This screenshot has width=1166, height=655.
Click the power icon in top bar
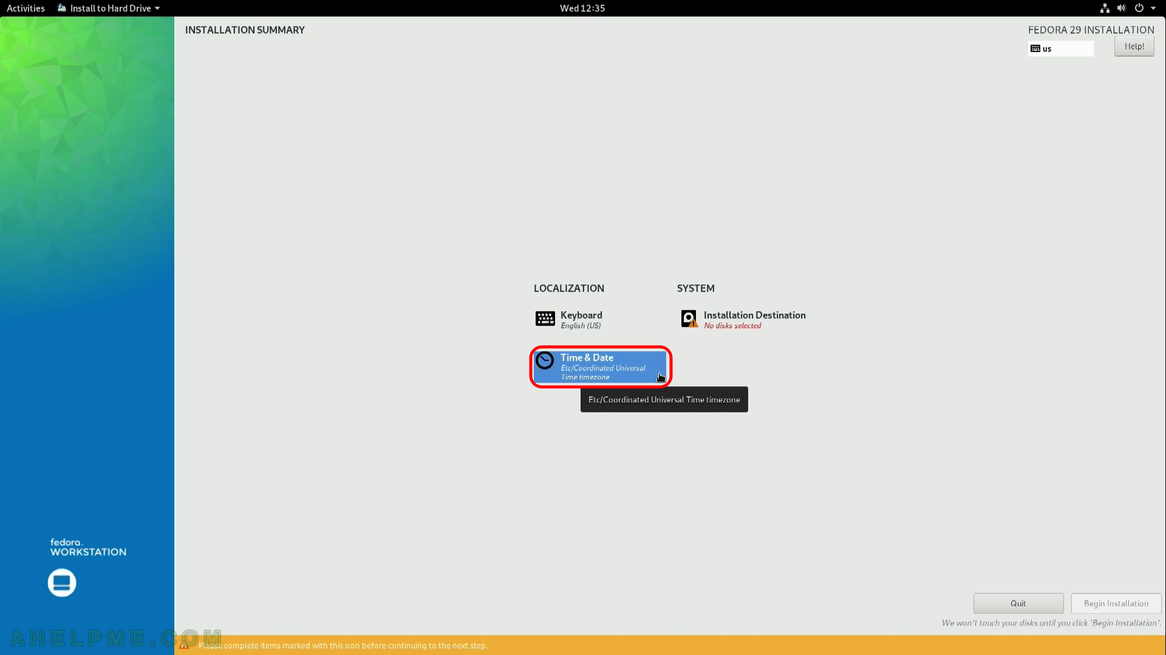click(x=1139, y=8)
